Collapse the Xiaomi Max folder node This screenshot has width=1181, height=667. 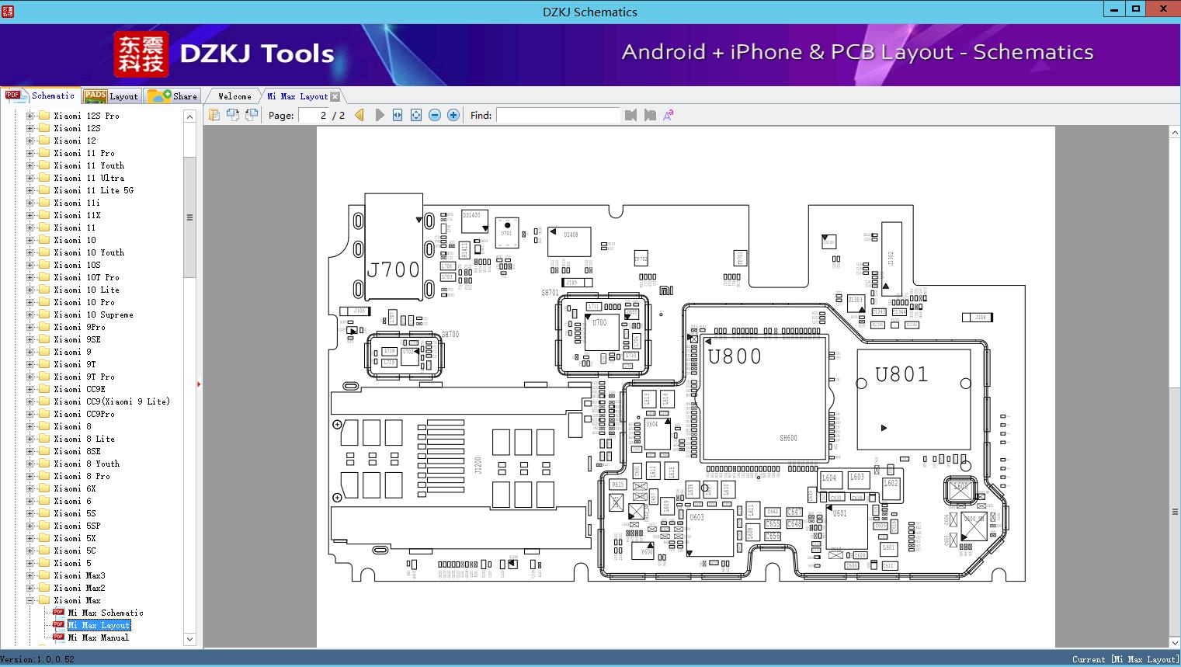(x=28, y=599)
